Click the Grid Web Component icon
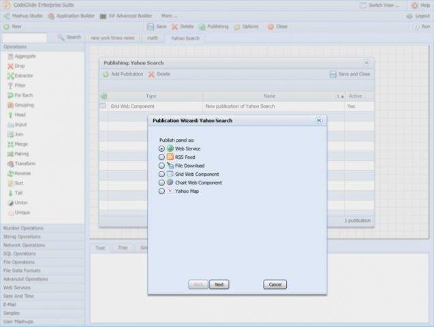 [170, 174]
